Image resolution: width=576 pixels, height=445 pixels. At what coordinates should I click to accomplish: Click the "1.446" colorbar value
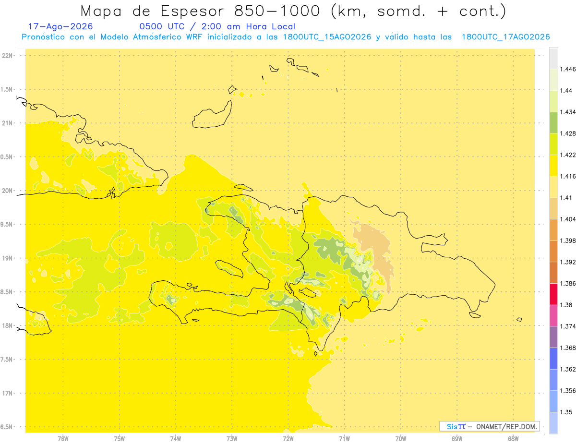[x=568, y=69]
